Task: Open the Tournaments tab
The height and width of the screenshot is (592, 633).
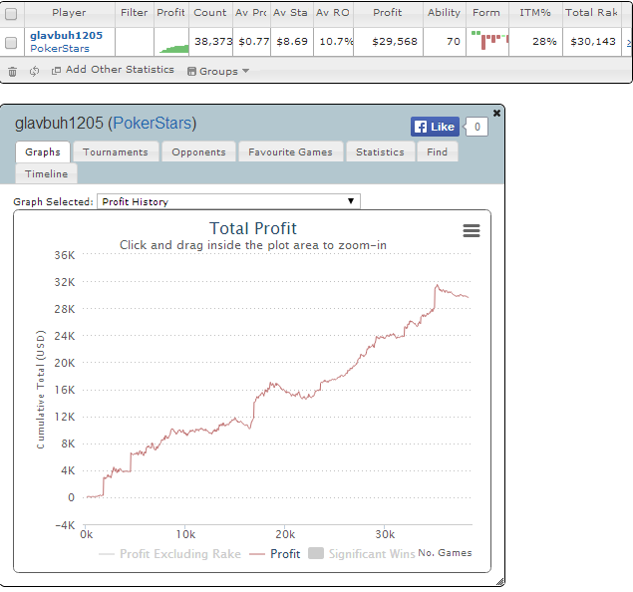Action: click(116, 152)
